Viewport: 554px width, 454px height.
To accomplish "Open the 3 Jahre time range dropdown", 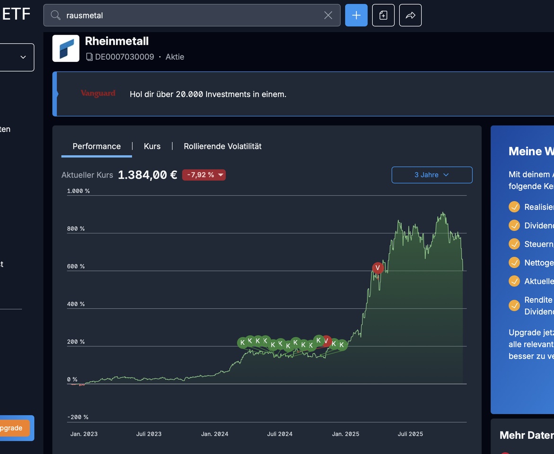I will 431,175.
